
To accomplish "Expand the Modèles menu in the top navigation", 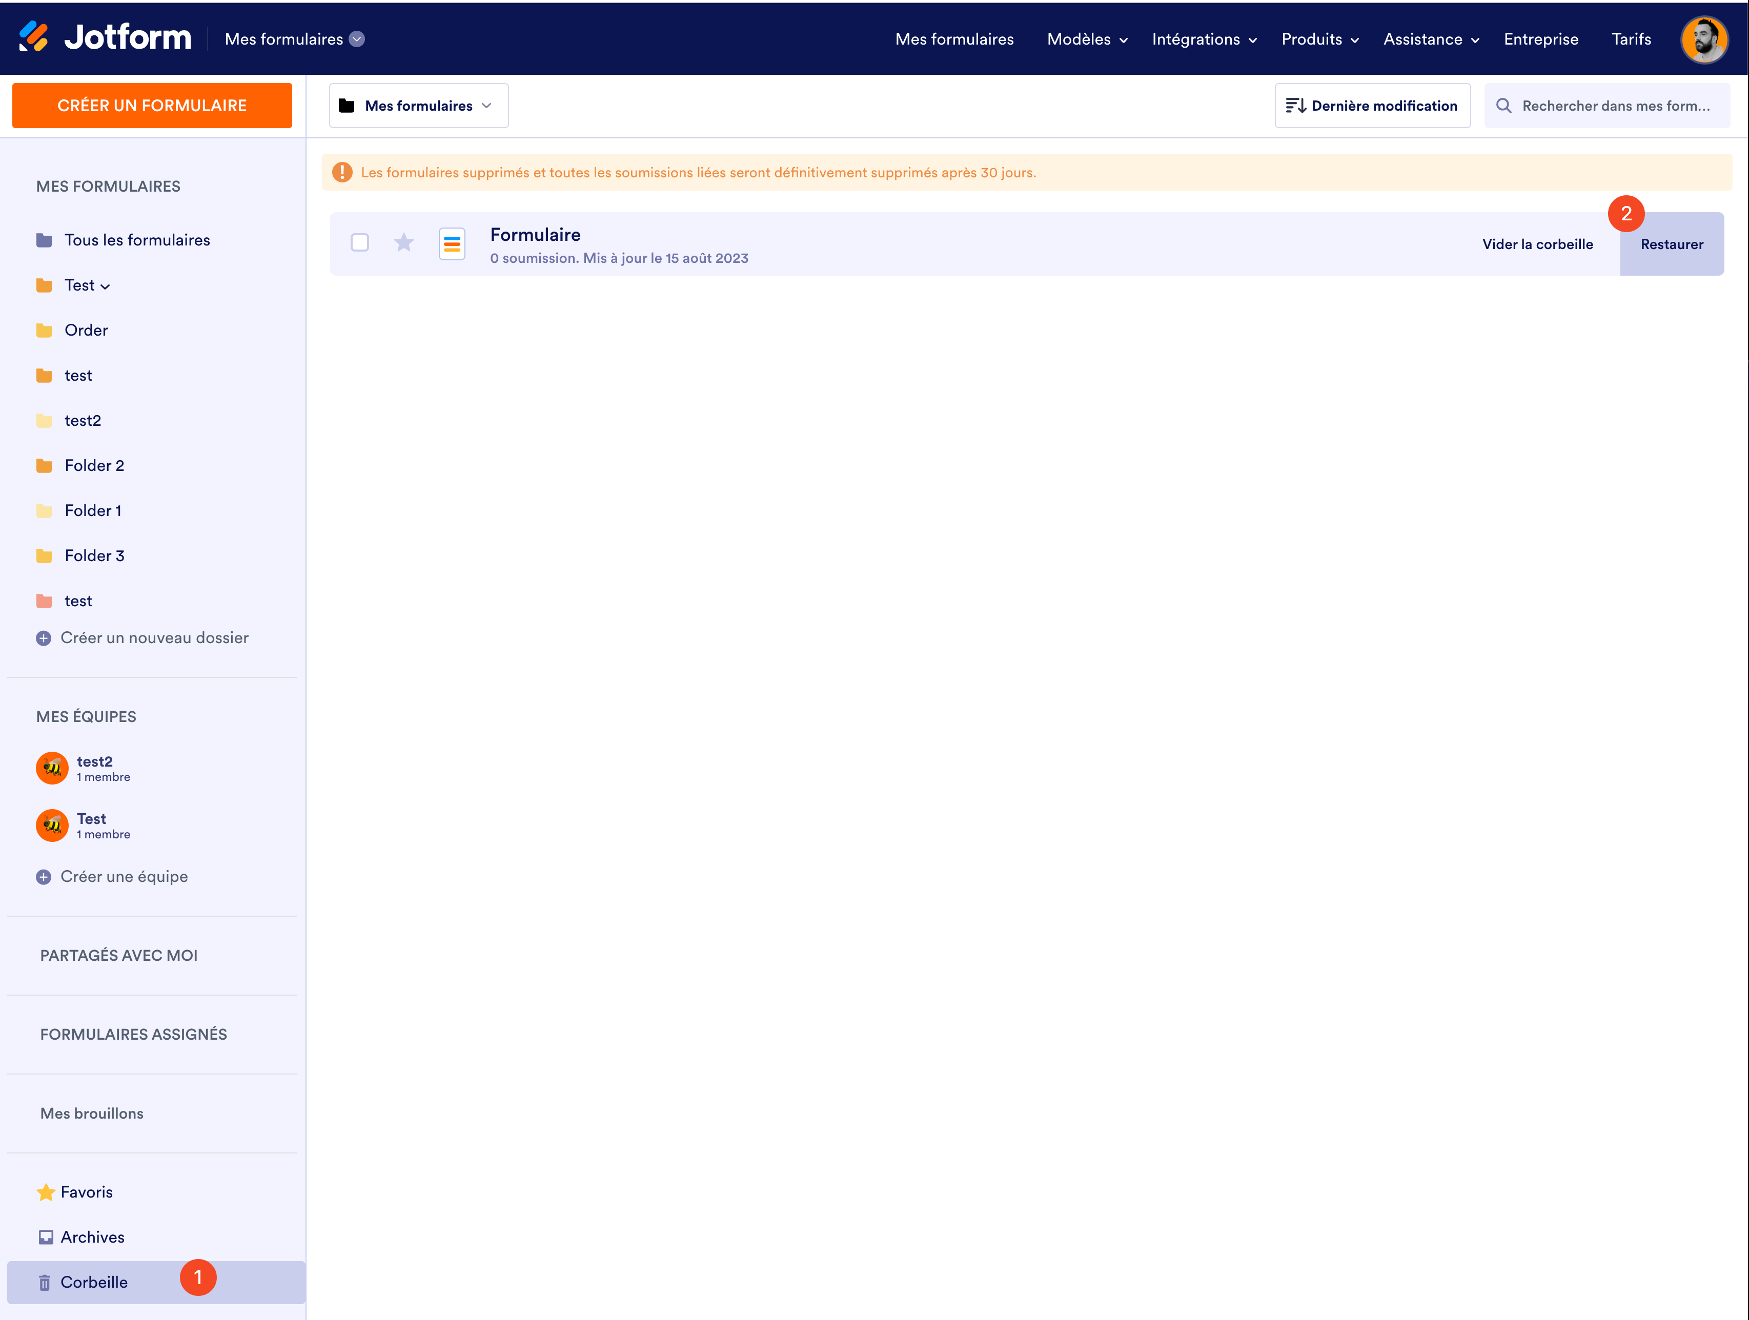I will 1086,39.
